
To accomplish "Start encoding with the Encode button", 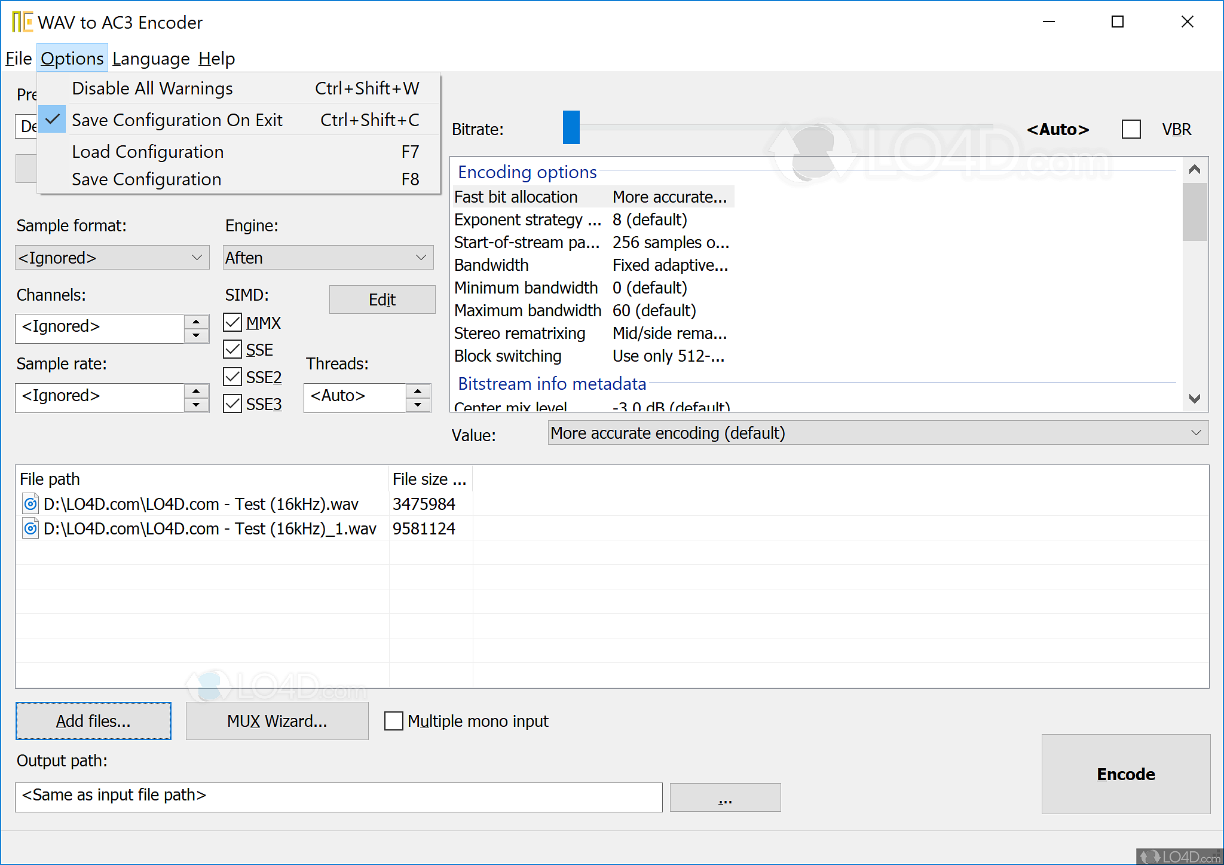I will click(1126, 774).
